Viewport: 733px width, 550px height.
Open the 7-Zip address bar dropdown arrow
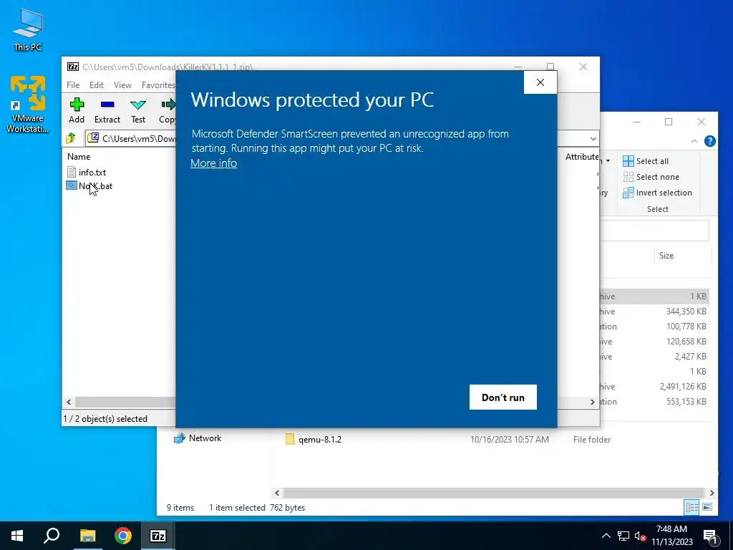point(593,138)
